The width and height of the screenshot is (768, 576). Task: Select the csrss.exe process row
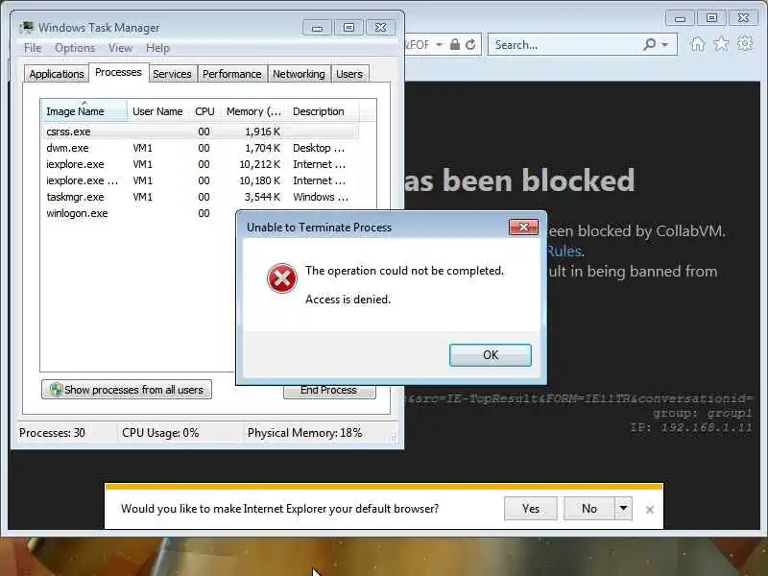point(200,132)
